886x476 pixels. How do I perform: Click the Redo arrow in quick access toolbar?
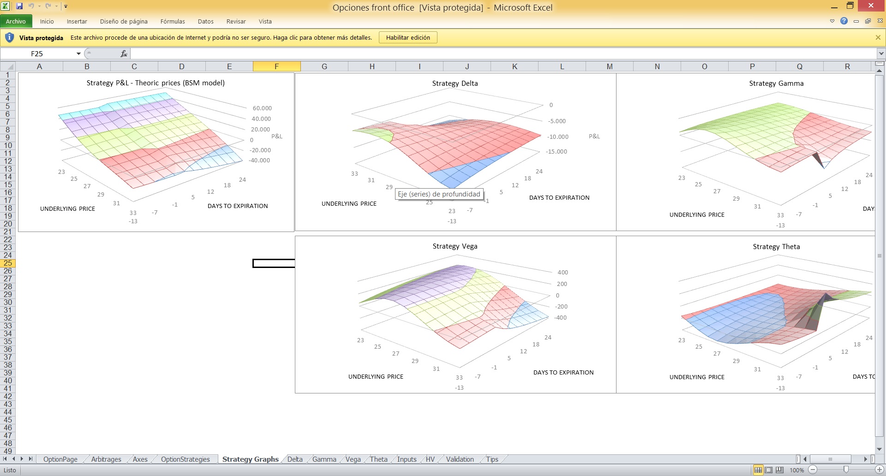(x=48, y=6)
